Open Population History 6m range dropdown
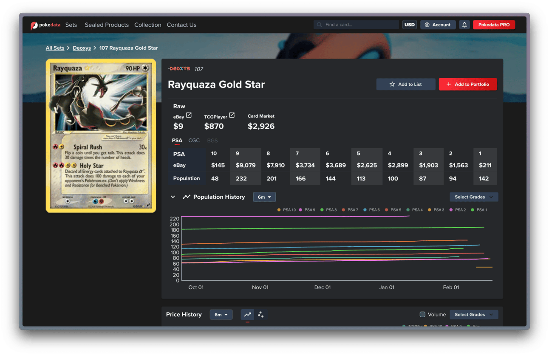Image resolution: width=549 pixels, height=355 pixels. click(x=264, y=197)
